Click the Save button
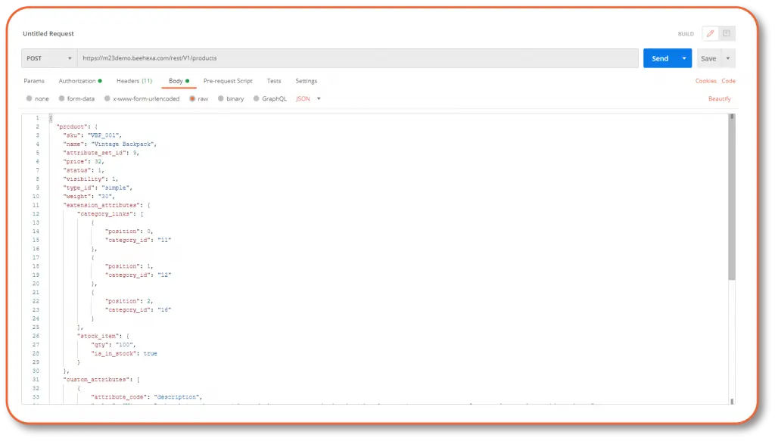The height and width of the screenshot is (441, 775). pyautogui.click(x=708, y=58)
